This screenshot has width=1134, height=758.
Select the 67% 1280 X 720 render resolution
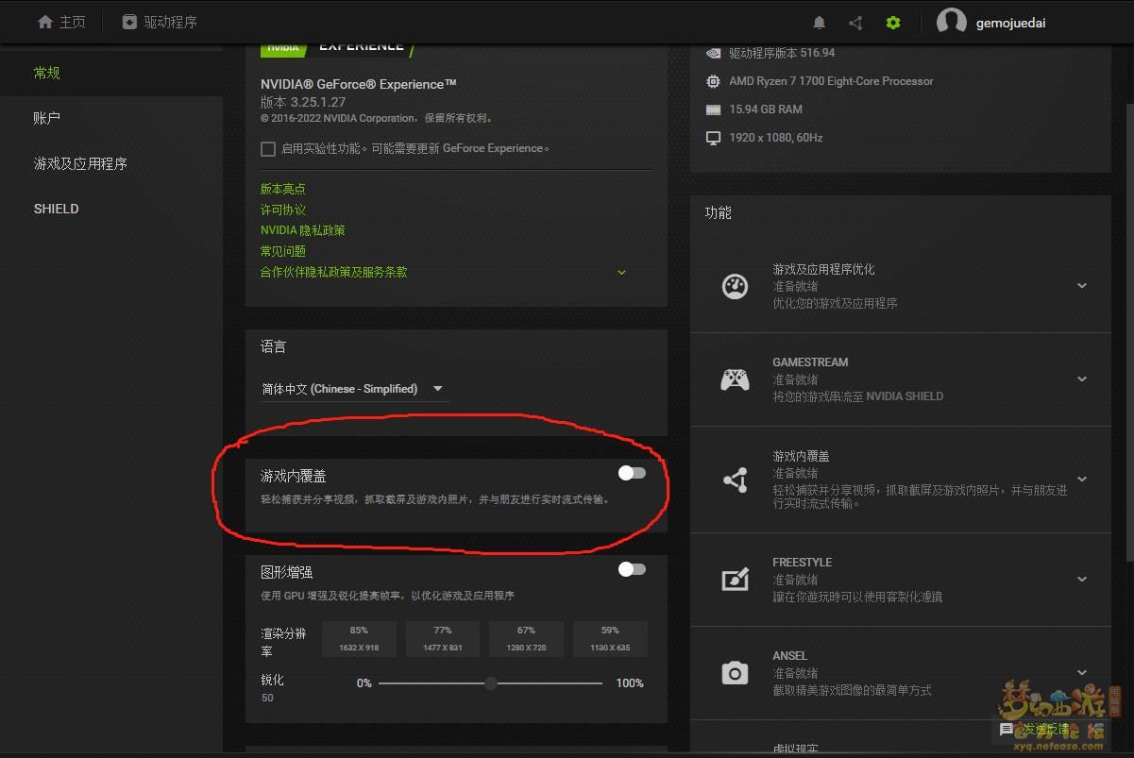tap(526, 638)
